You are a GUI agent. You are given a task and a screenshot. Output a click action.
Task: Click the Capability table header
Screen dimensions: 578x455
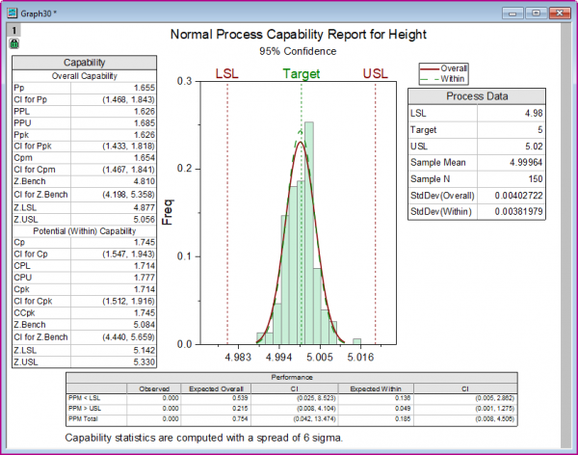(85, 63)
